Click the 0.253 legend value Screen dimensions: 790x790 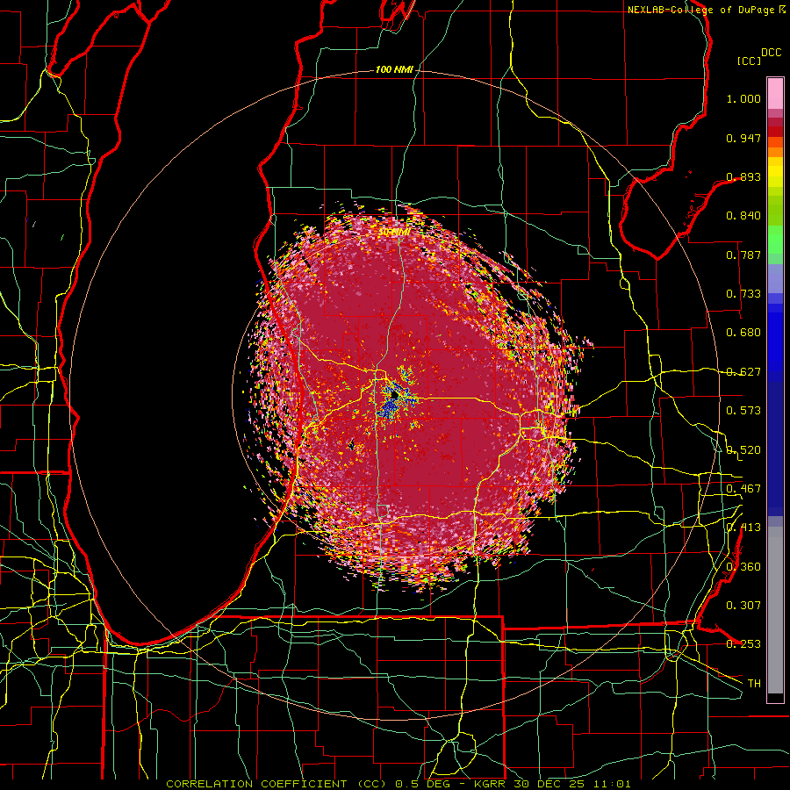tap(743, 644)
